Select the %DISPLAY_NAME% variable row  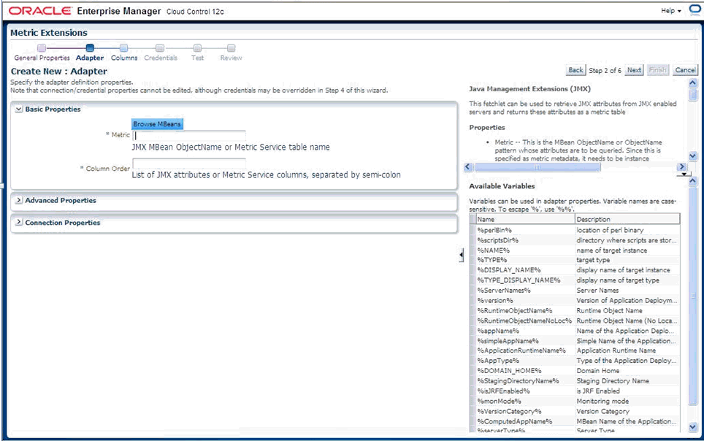[575, 270]
